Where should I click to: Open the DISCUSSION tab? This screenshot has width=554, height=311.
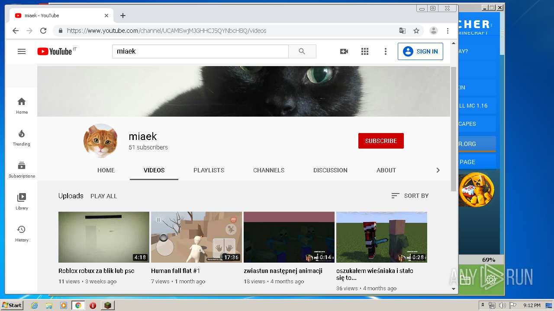click(x=330, y=170)
